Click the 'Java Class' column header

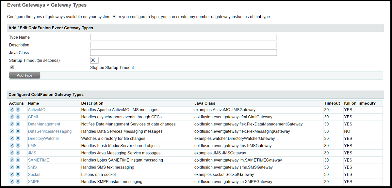(205, 103)
